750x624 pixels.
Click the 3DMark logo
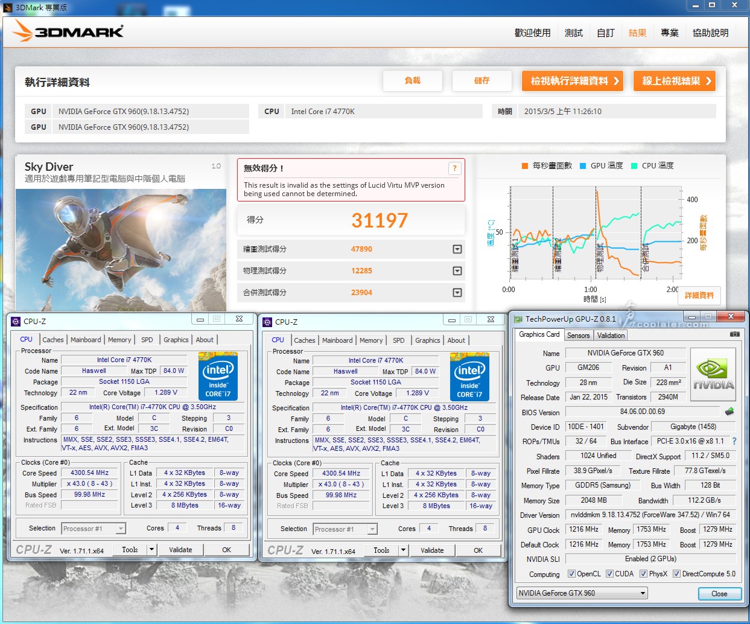coord(68,31)
